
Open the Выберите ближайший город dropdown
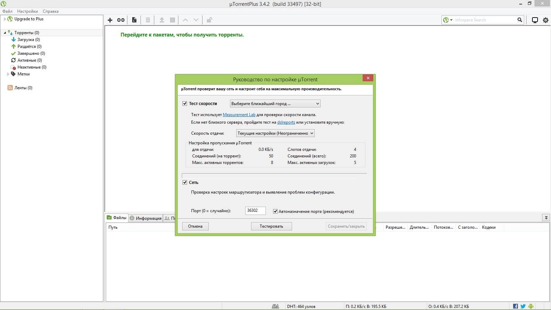coord(275,103)
